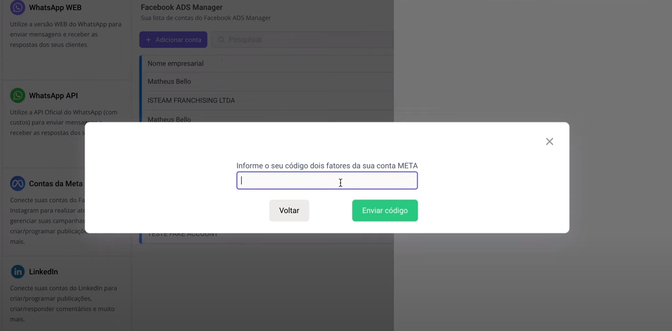Click the magnifier icon in search bar

pyautogui.click(x=221, y=39)
